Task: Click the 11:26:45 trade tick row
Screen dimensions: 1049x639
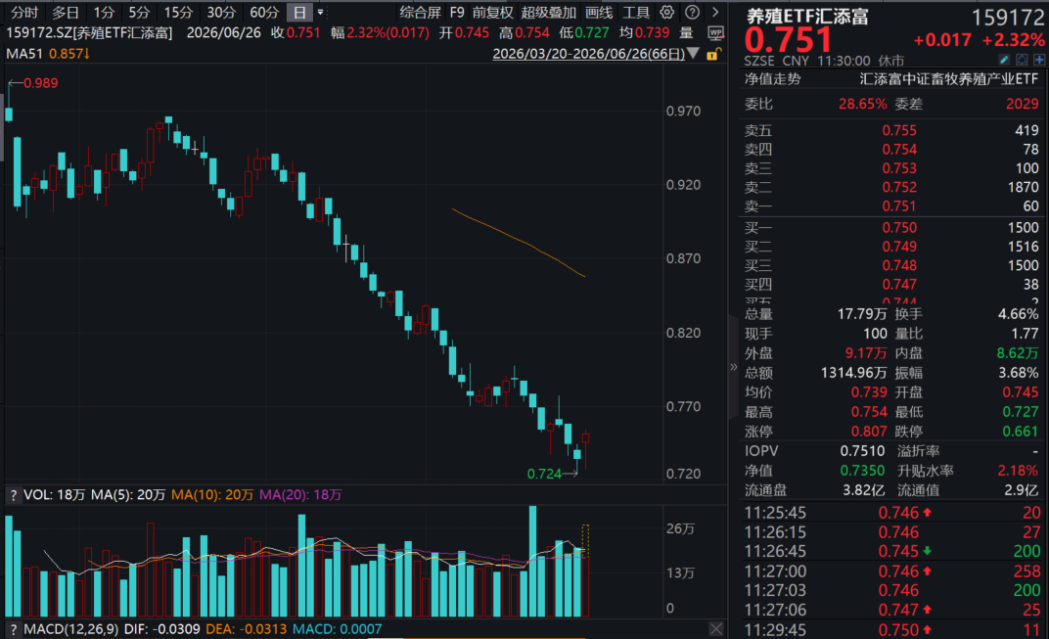Action: point(891,551)
